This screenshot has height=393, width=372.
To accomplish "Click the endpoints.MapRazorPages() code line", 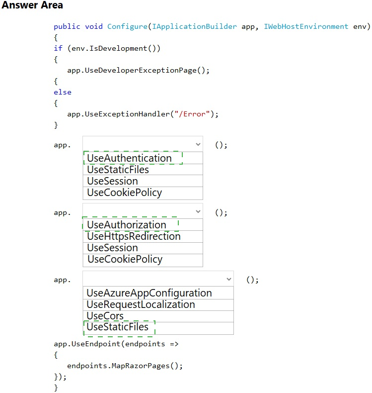I will pos(125,366).
